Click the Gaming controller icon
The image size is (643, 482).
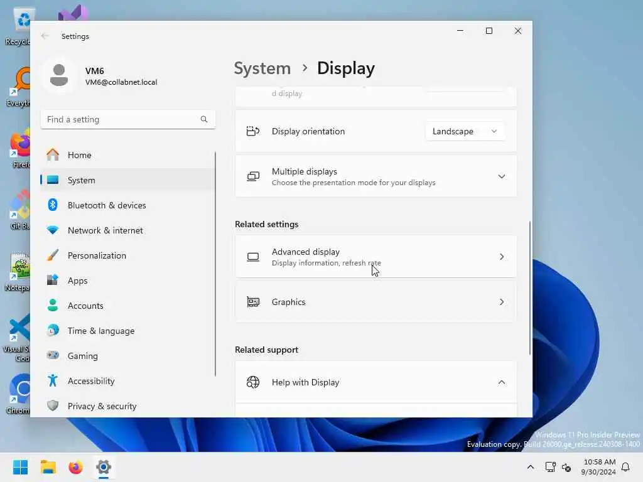(x=53, y=355)
